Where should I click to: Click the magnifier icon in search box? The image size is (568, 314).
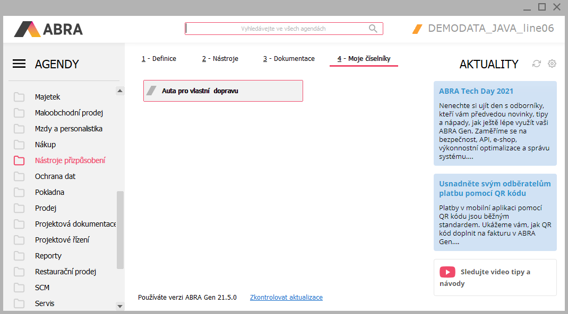click(373, 29)
